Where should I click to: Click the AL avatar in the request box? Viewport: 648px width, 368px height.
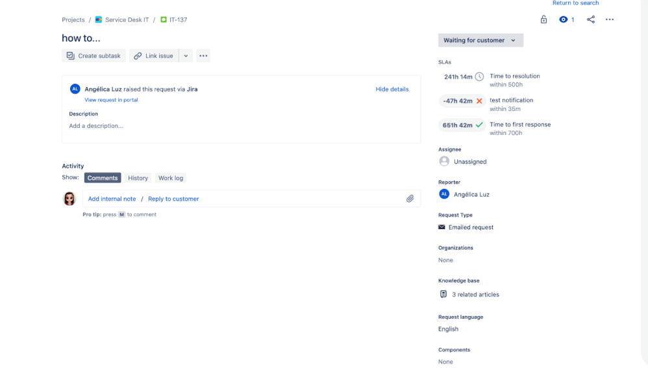click(x=75, y=89)
